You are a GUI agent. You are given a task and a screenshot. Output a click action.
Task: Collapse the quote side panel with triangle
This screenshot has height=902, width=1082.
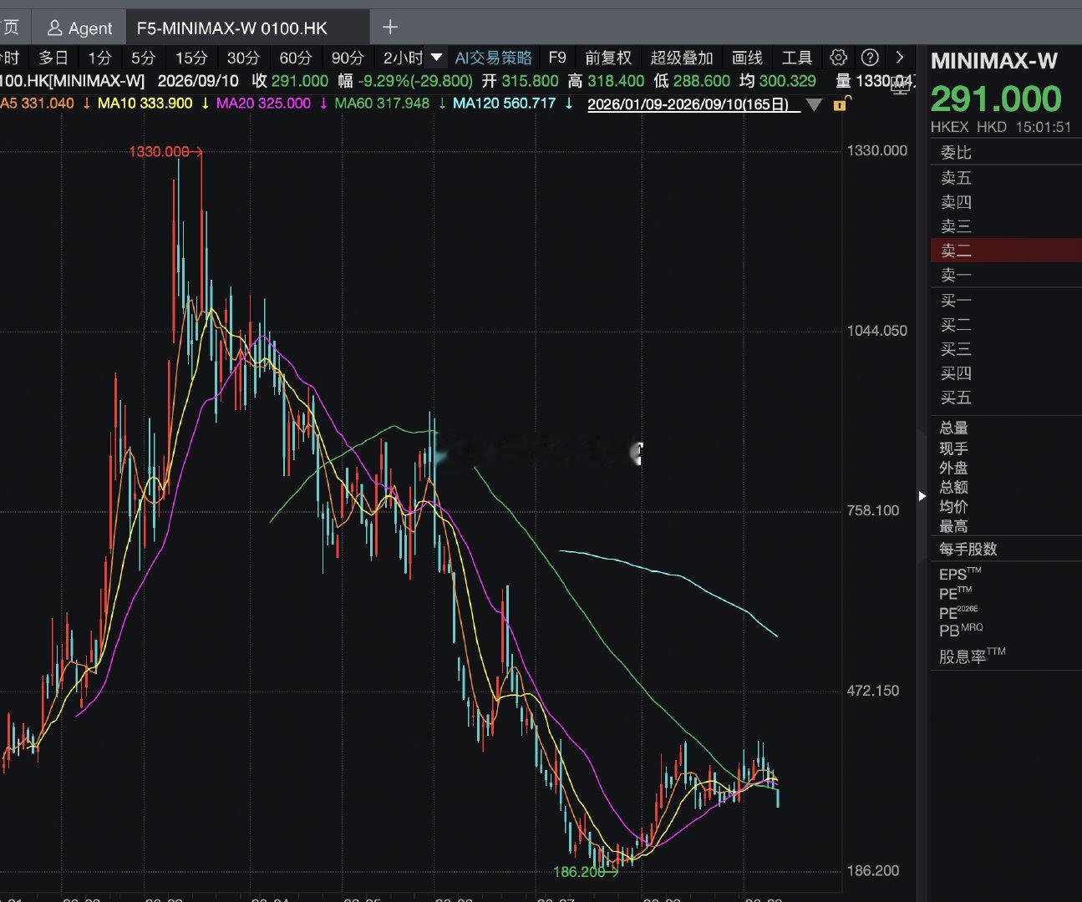click(922, 496)
